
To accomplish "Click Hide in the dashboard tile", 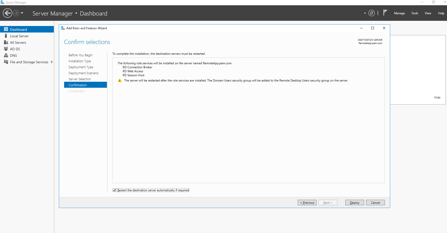I will [x=437, y=97].
